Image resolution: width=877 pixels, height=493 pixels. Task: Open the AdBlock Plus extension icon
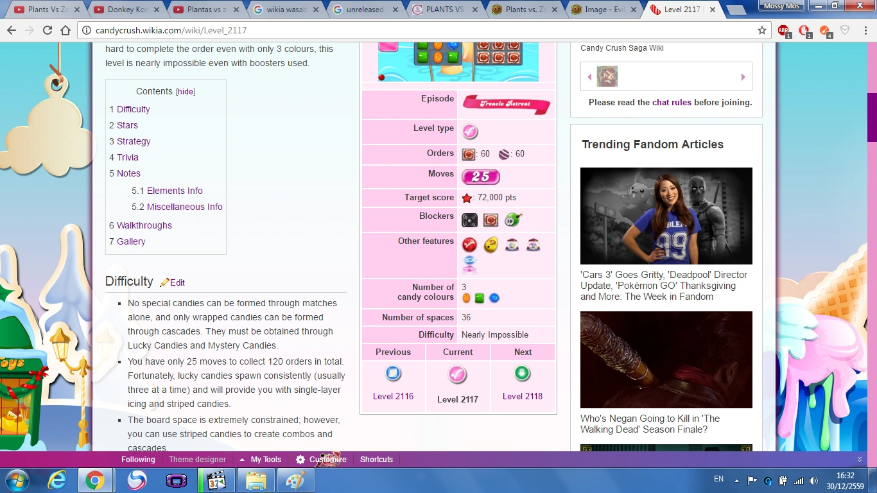click(x=783, y=30)
